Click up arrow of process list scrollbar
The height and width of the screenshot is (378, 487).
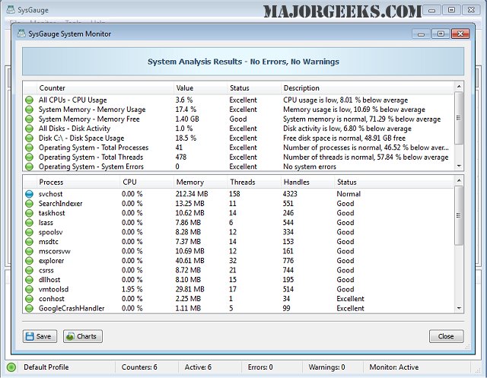tap(459, 180)
